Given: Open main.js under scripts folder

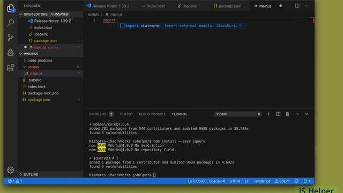Looking at the screenshot, I should coord(51,73).
